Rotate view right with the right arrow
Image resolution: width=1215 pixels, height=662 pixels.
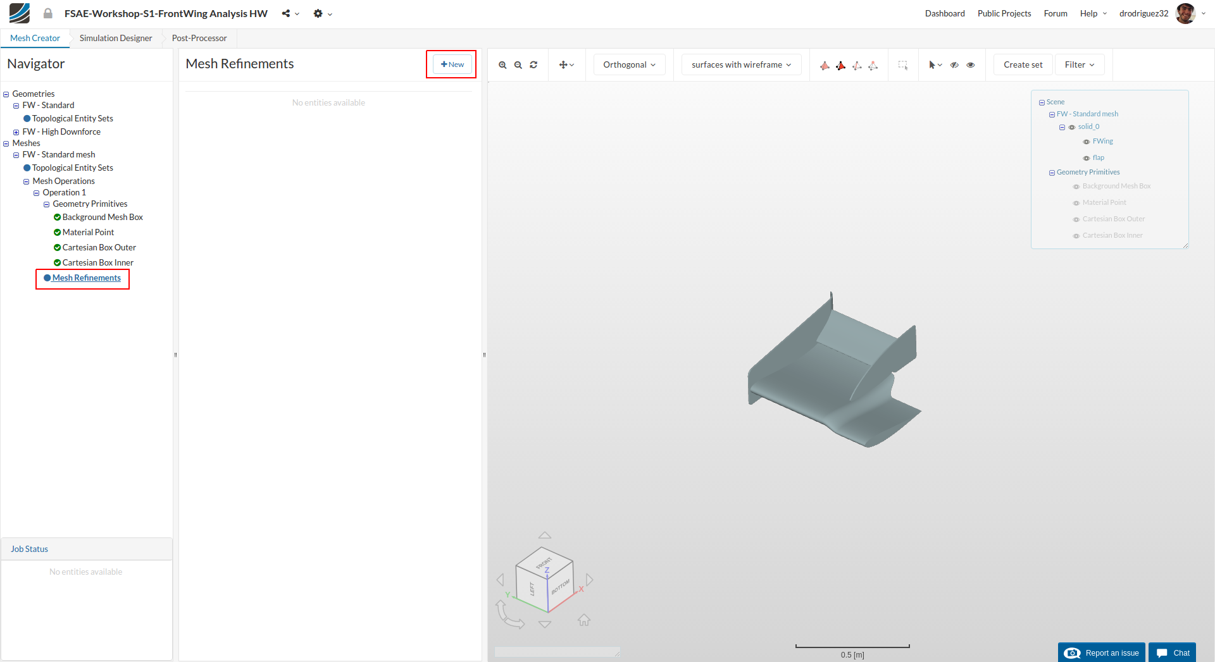589,580
